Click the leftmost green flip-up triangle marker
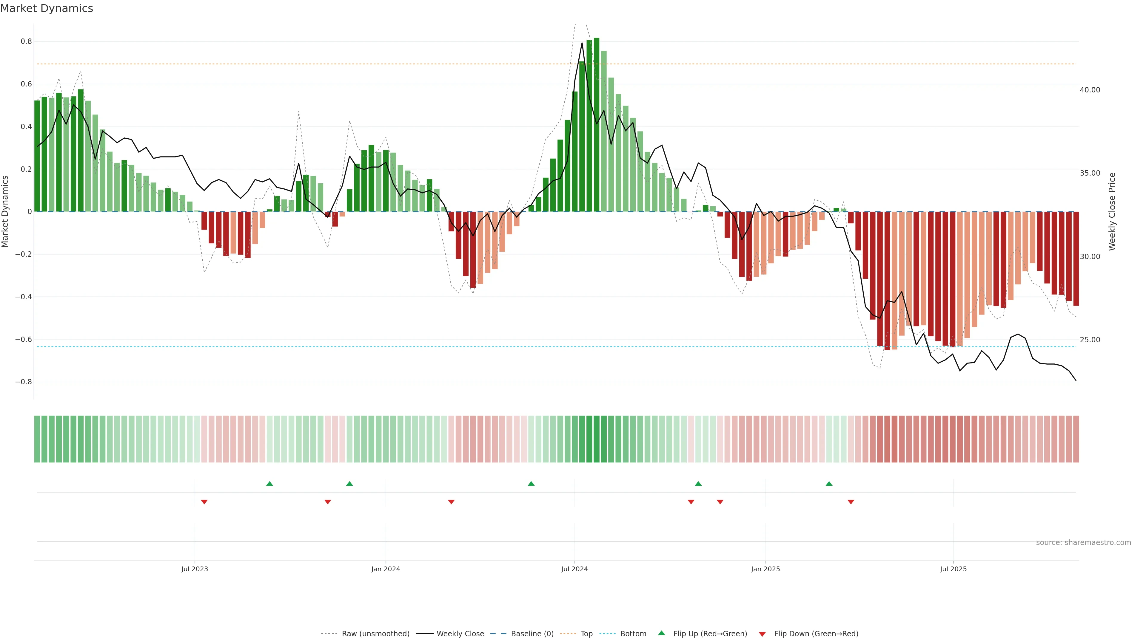This screenshot has width=1146, height=644. click(x=269, y=484)
